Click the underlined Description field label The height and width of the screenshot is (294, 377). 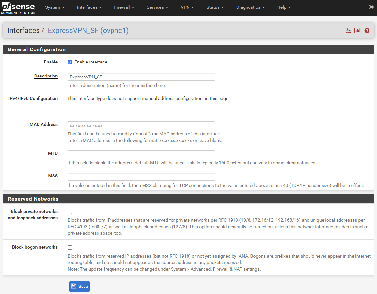coord(46,76)
